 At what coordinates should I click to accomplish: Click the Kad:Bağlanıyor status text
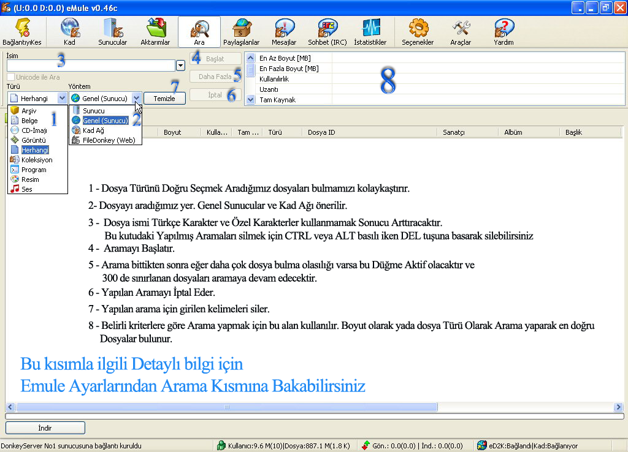click(556, 446)
